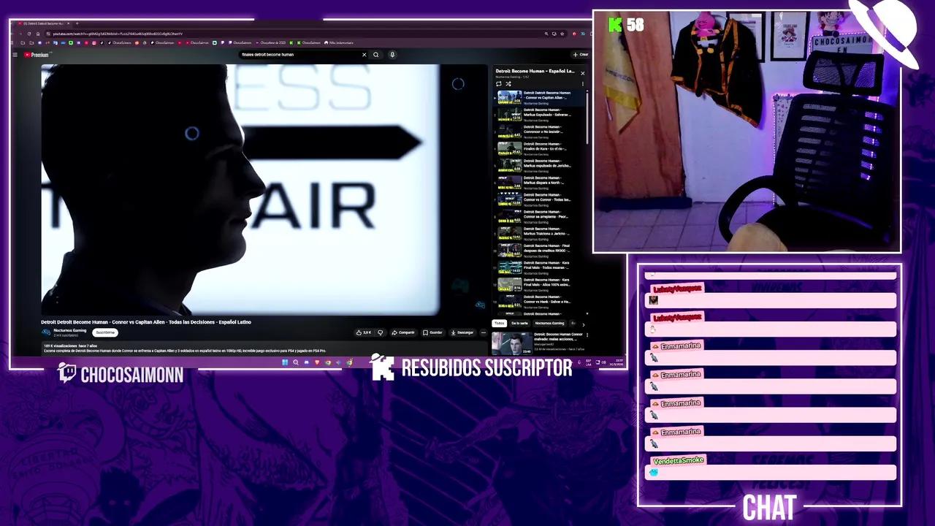Image resolution: width=935 pixels, height=526 pixels.
Task: Select the Todos filter chip
Action: tap(500, 323)
